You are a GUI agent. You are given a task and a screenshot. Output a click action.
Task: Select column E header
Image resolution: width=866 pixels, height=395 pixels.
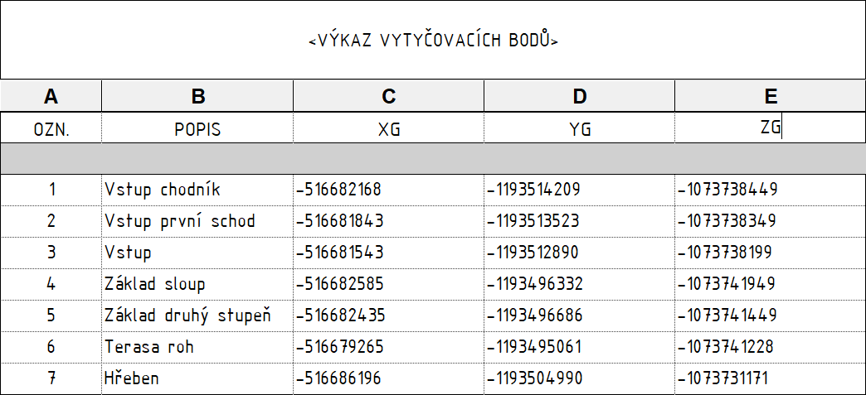[771, 97]
